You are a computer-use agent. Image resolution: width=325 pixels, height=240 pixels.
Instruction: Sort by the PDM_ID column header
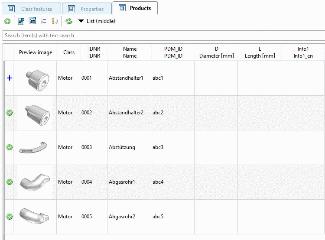(x=173, y=52)
